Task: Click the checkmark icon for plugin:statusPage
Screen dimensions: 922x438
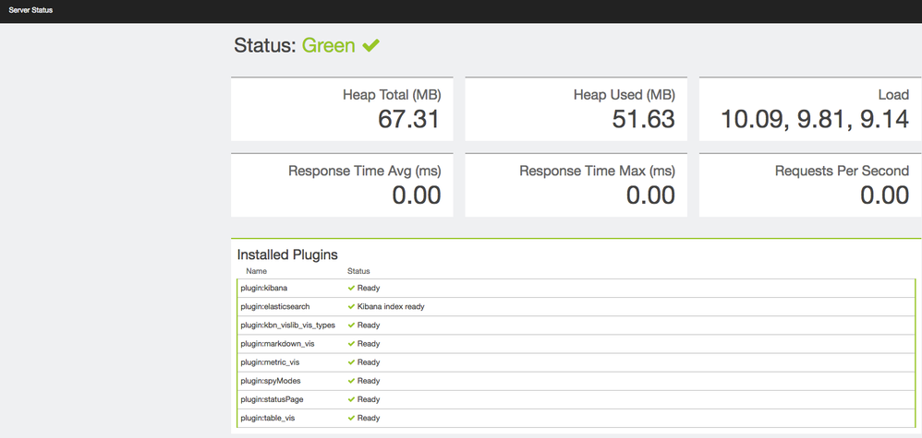Action: coord(352,399)
